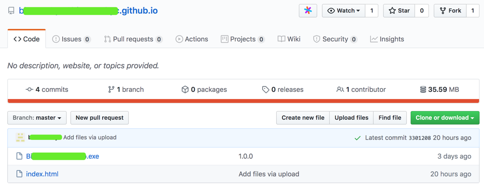Open the github.io repository name link
This screenshot has height=188, width=484.
(x=88, y=11)
